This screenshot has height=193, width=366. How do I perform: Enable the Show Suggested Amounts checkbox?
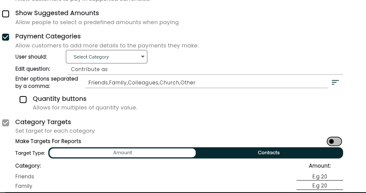pyautogui.click(x=6, y=14)
